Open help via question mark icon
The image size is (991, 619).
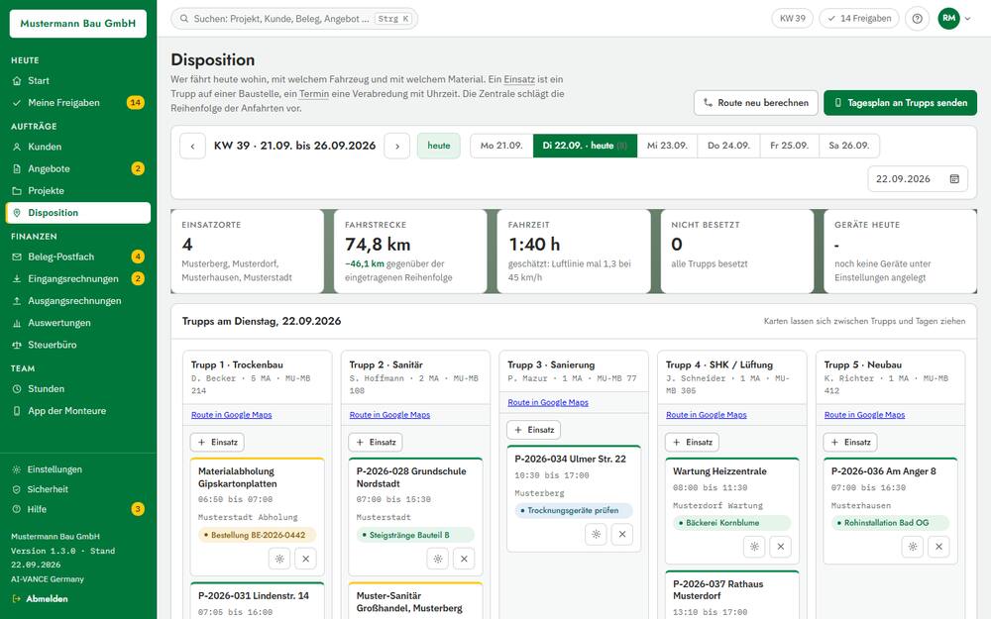click(x=917, y=18)
